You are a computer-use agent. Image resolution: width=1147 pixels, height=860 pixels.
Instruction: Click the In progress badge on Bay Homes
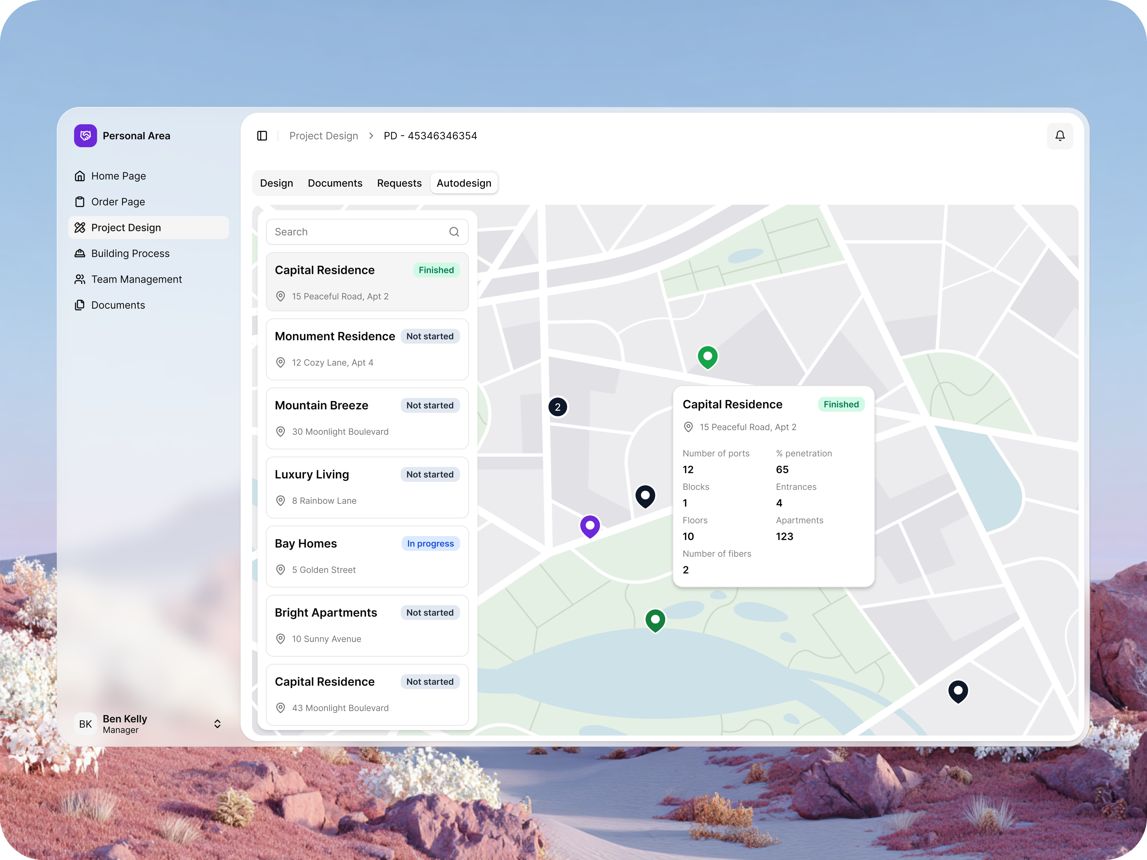pos(430,543)
